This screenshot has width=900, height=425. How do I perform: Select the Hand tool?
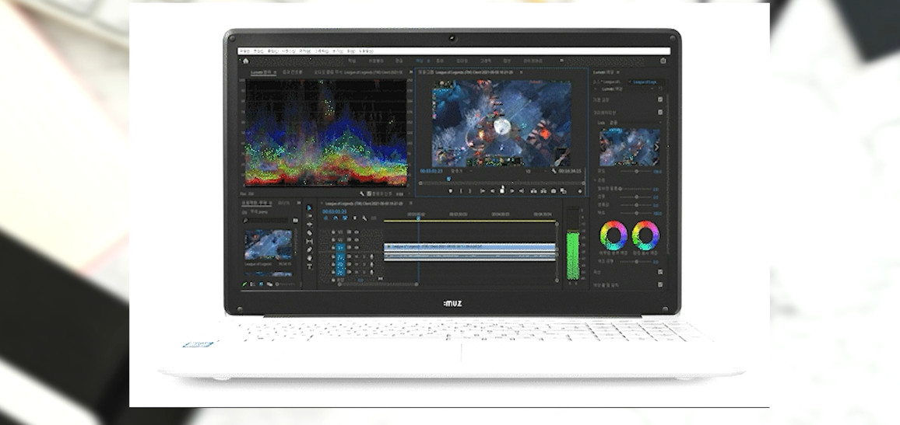point(309,258)
